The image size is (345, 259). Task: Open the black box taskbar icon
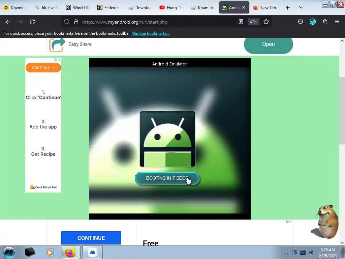[30, 252]
